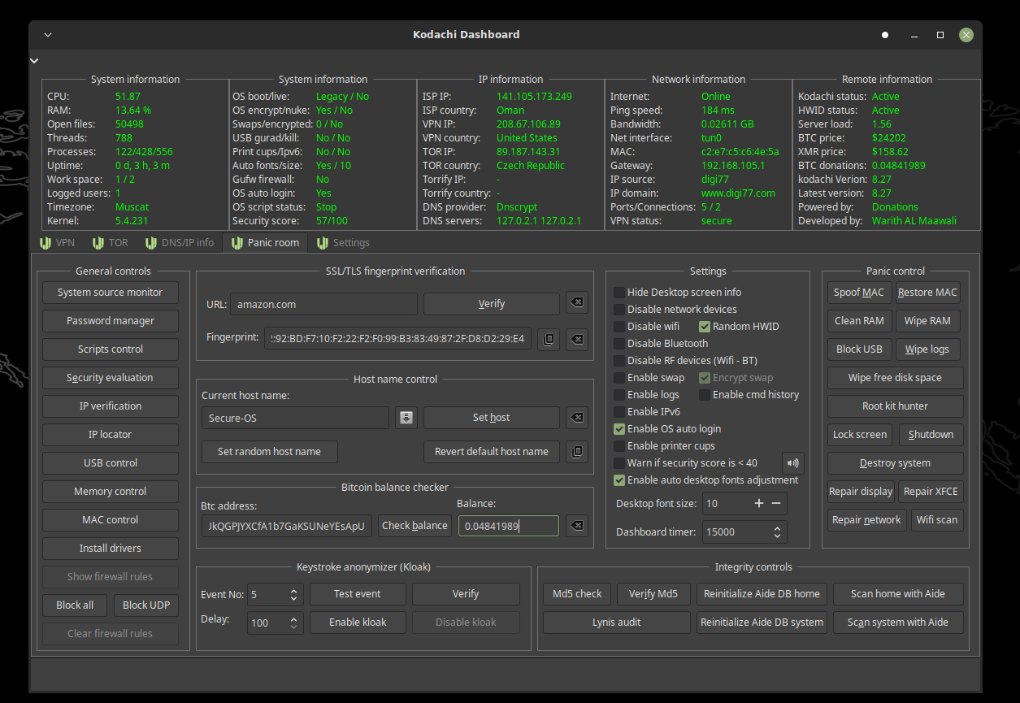
Task: Click the Set host button
Action: point(492,418)
